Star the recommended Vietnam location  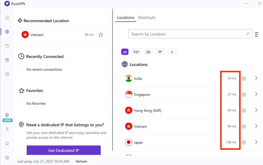point(101,35)
